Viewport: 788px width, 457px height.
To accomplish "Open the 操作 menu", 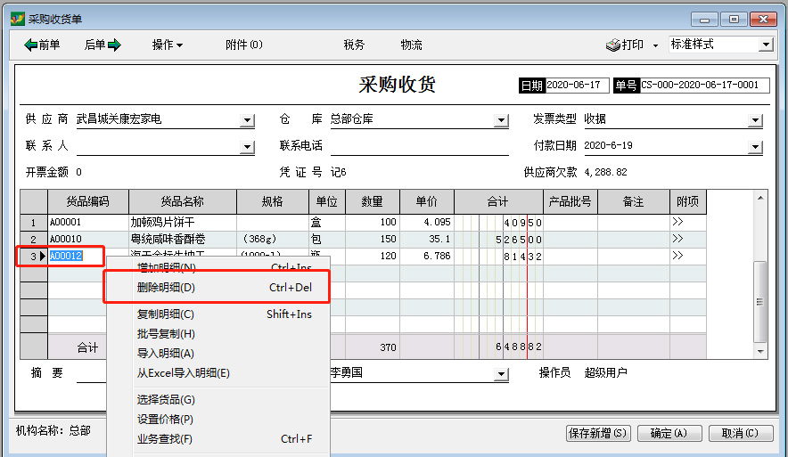I will click(168, 45).
